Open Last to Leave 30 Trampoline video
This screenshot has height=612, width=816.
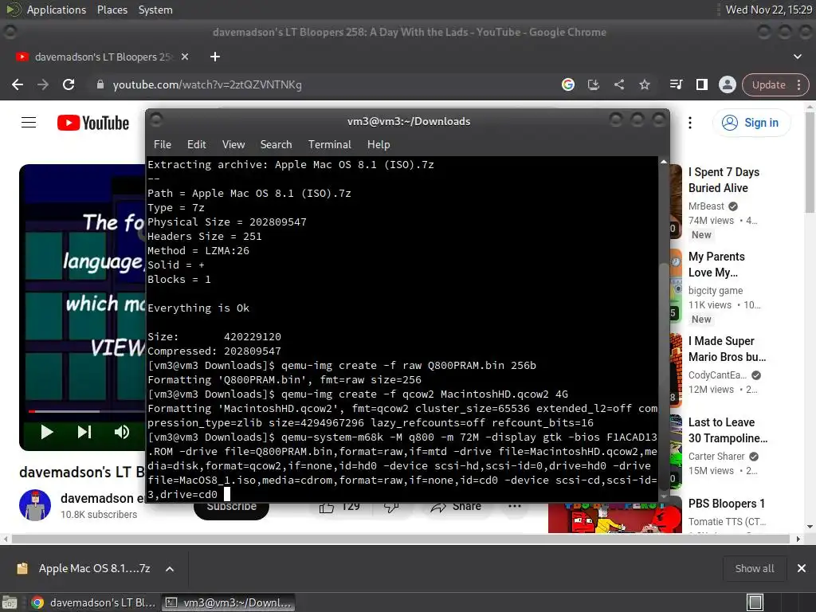click(x=728, y=430)
